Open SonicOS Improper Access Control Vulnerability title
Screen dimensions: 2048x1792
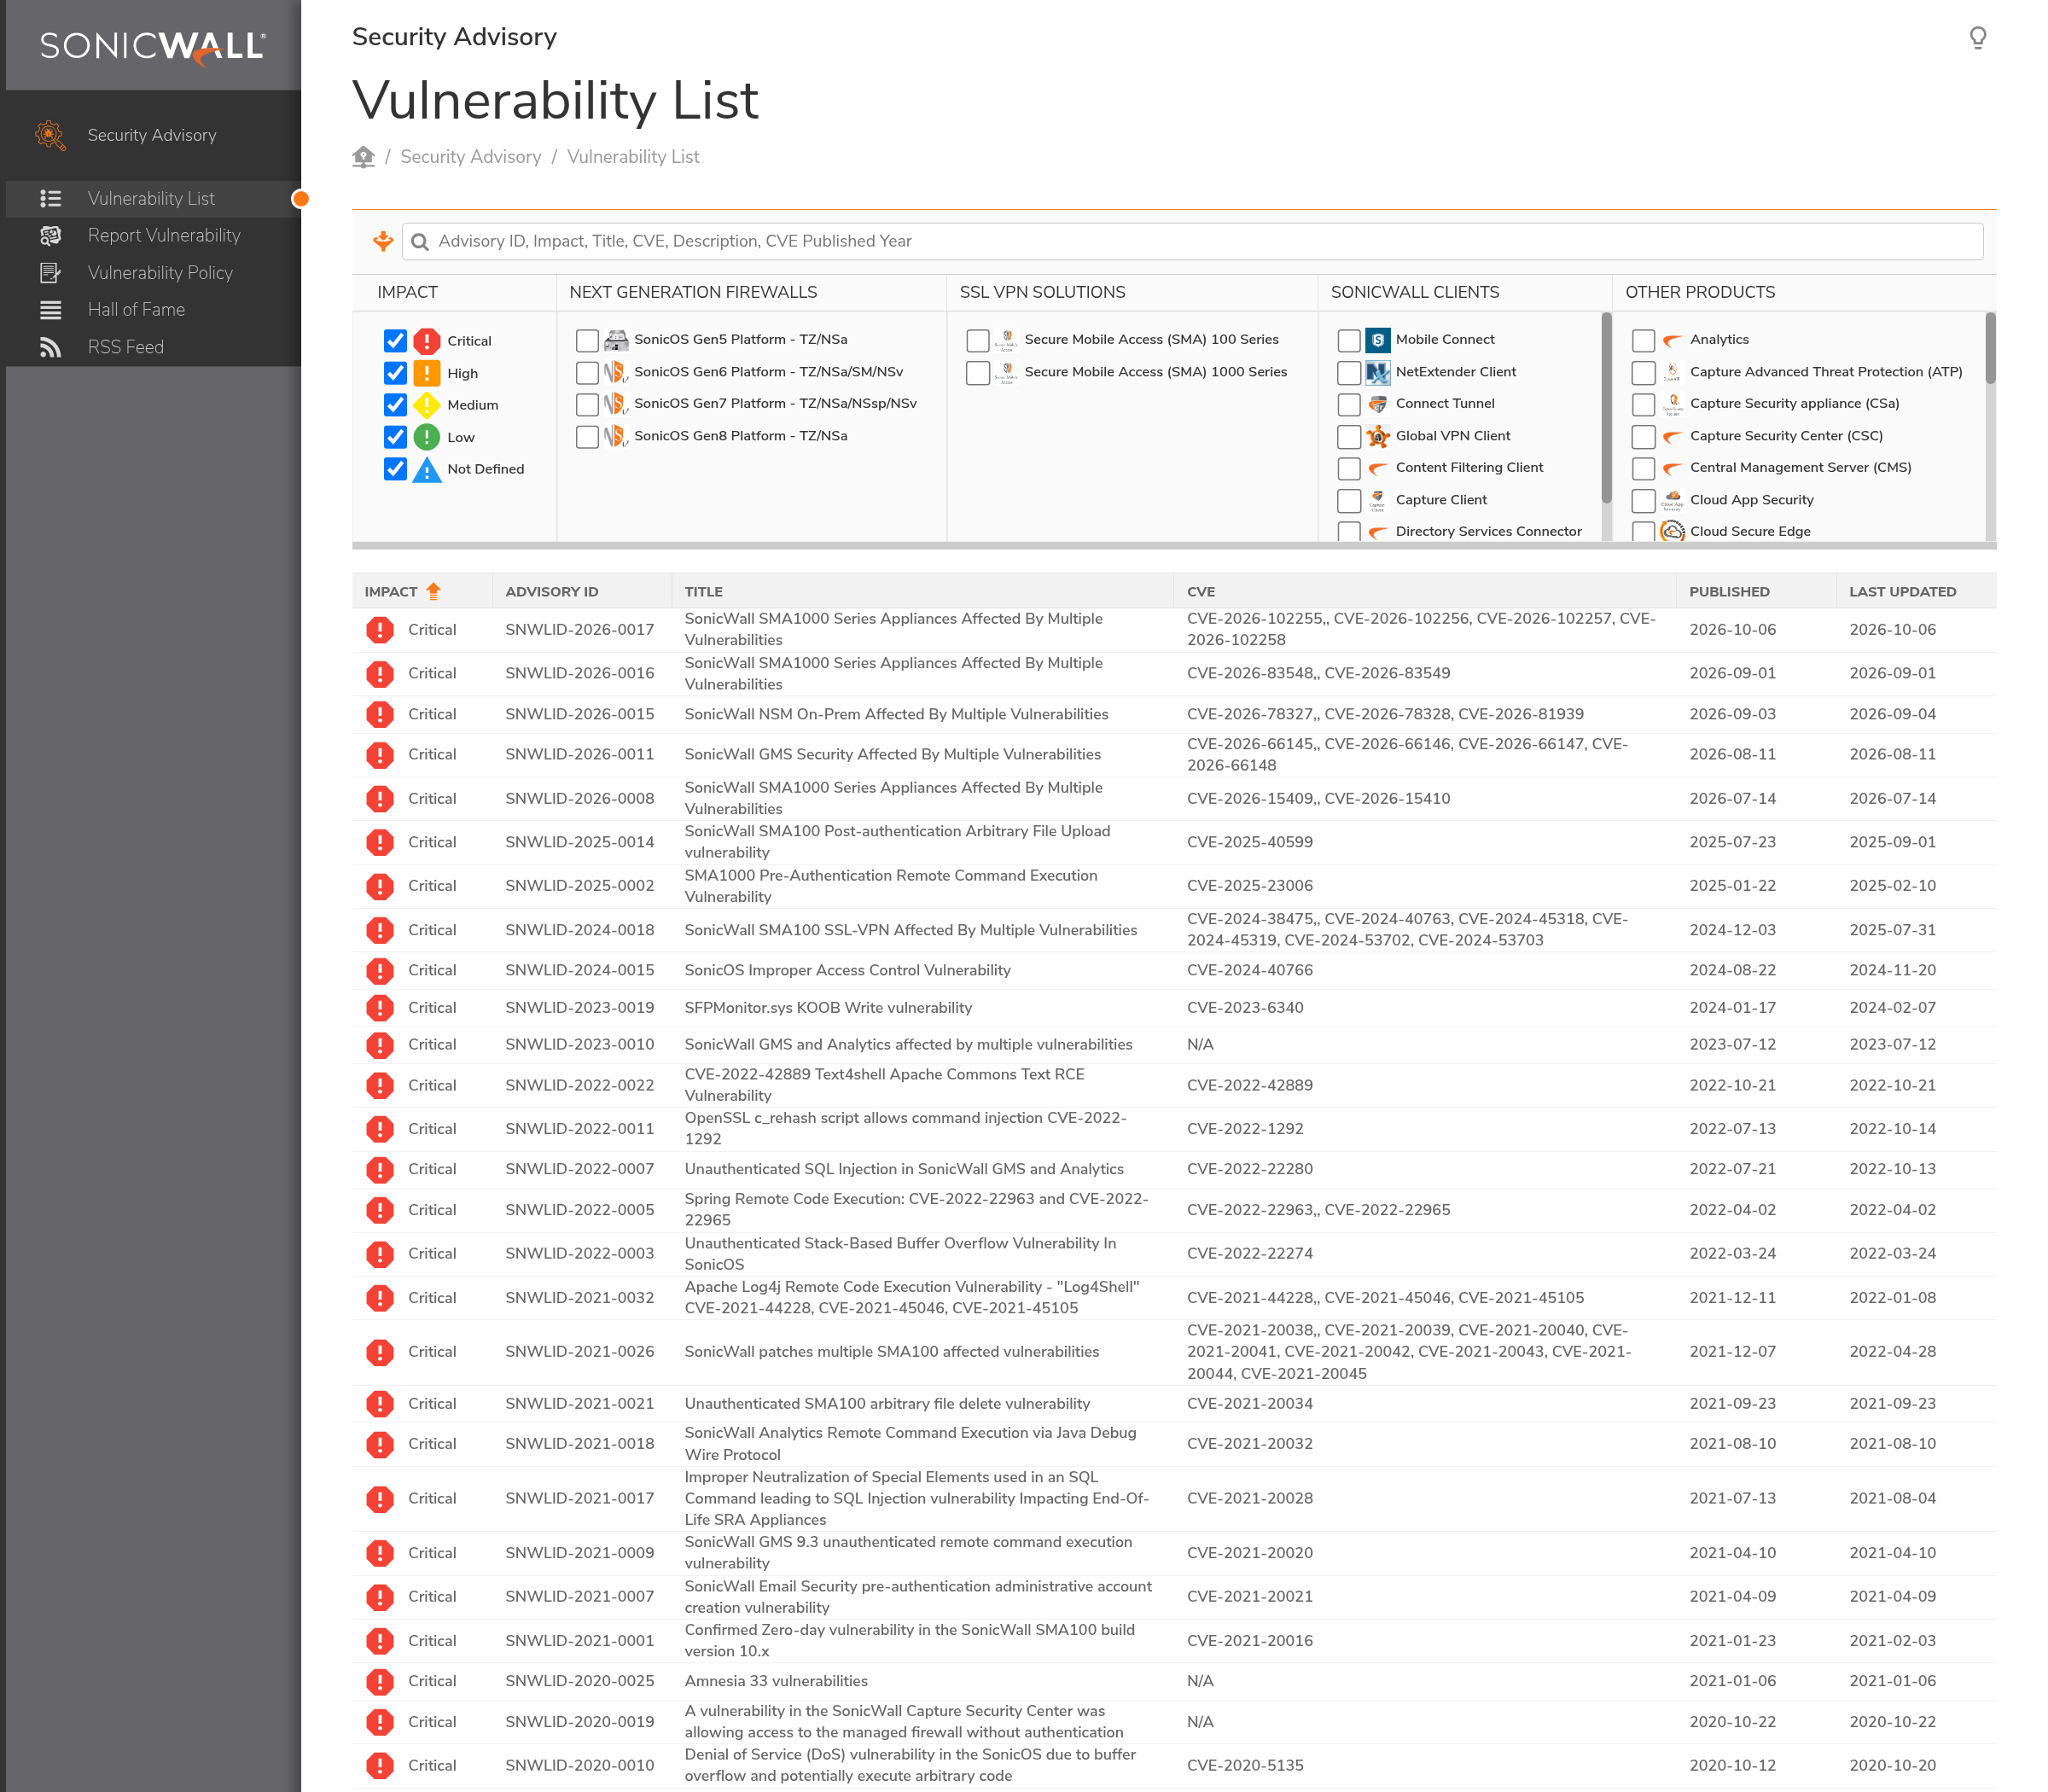pos(847,970)
